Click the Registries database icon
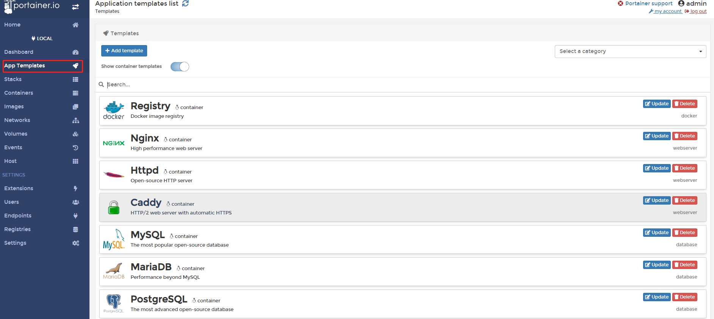 tap(75, 230)
